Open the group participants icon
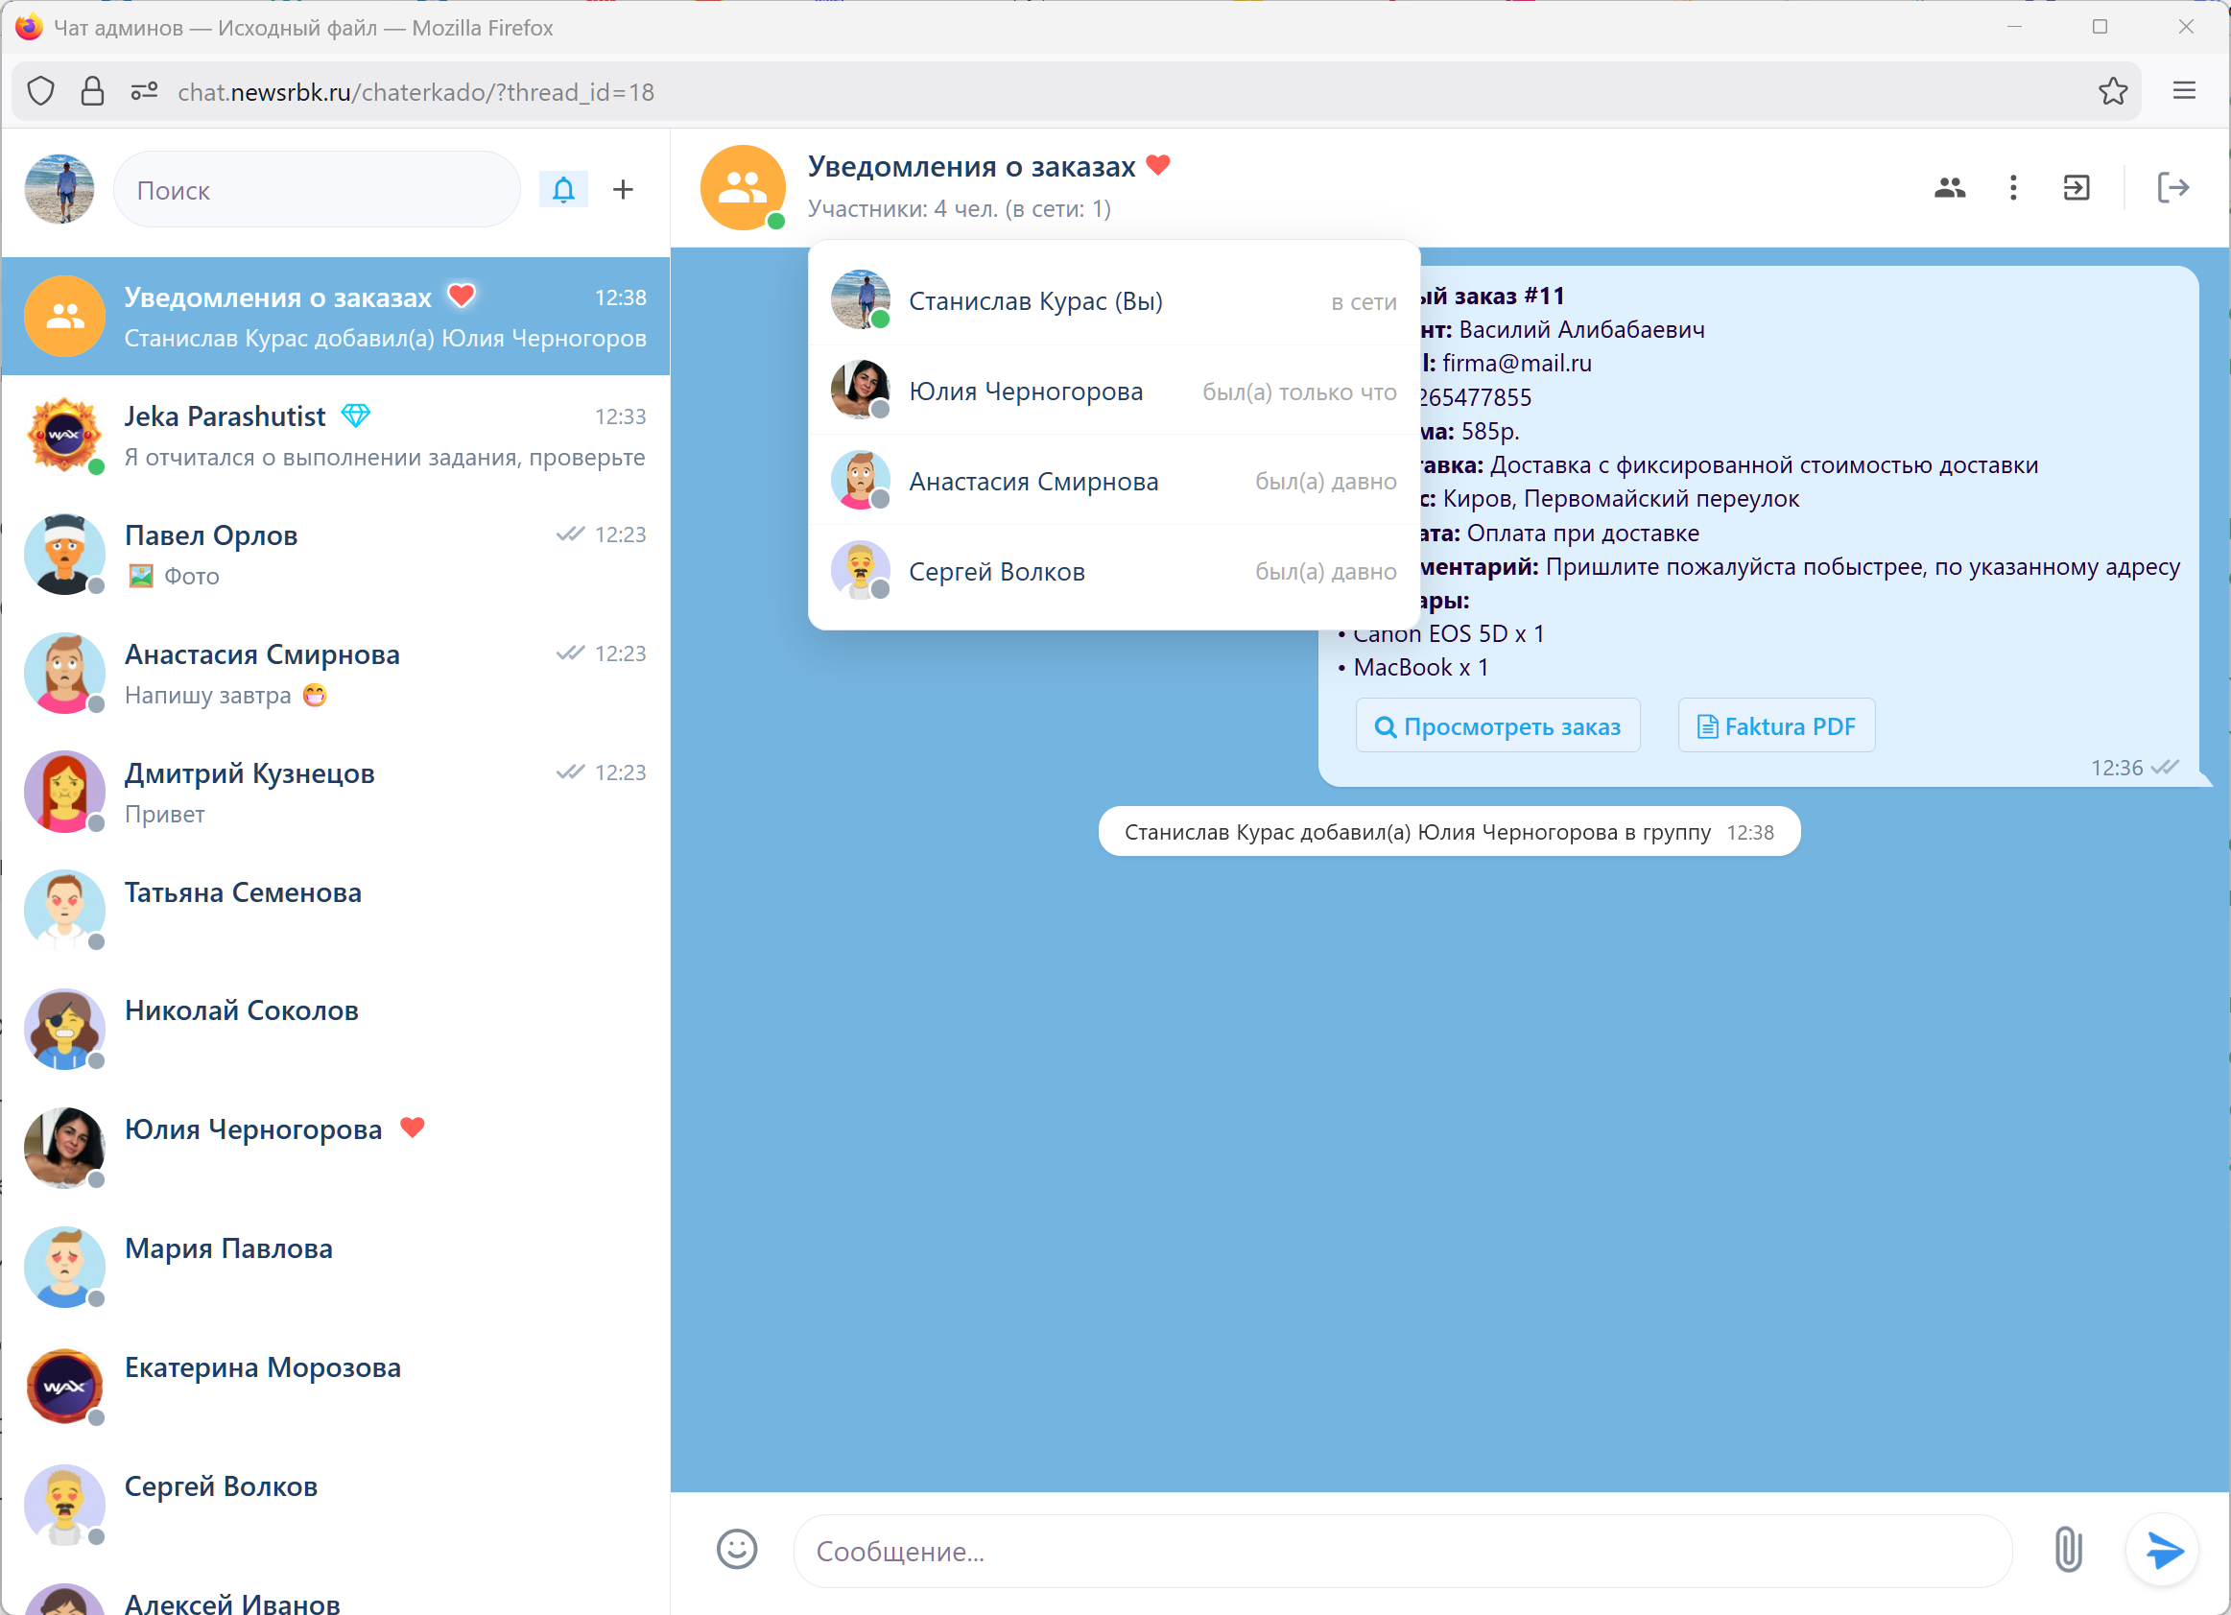This screenshot has width=2231, height=1615. click(x=1949, y=187)
